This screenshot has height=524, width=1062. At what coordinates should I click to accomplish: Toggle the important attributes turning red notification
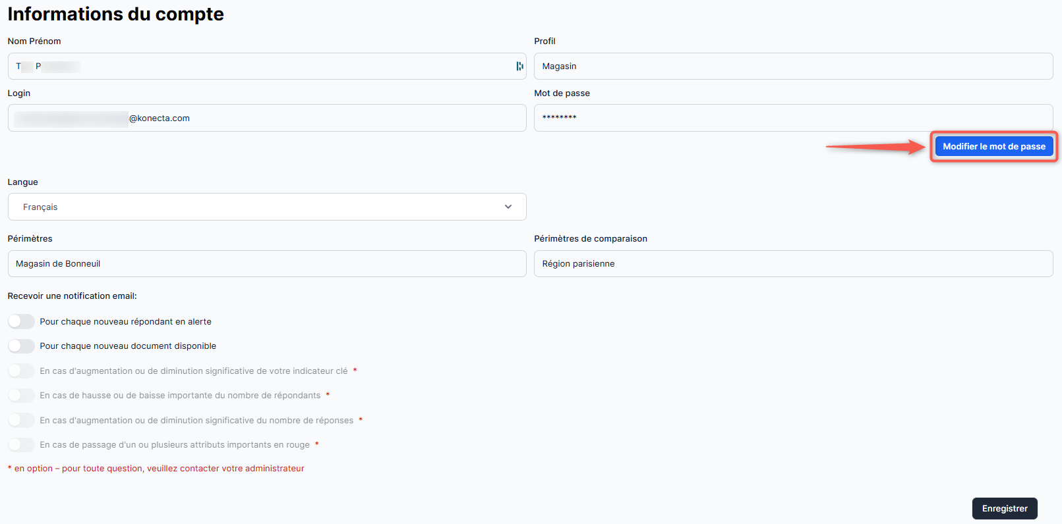21,445
